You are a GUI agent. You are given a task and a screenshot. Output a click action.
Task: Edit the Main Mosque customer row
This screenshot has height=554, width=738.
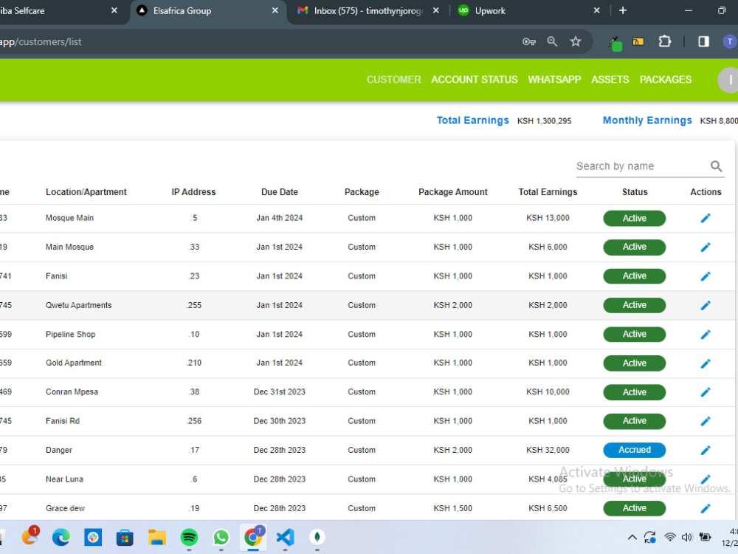coord(705,247)
